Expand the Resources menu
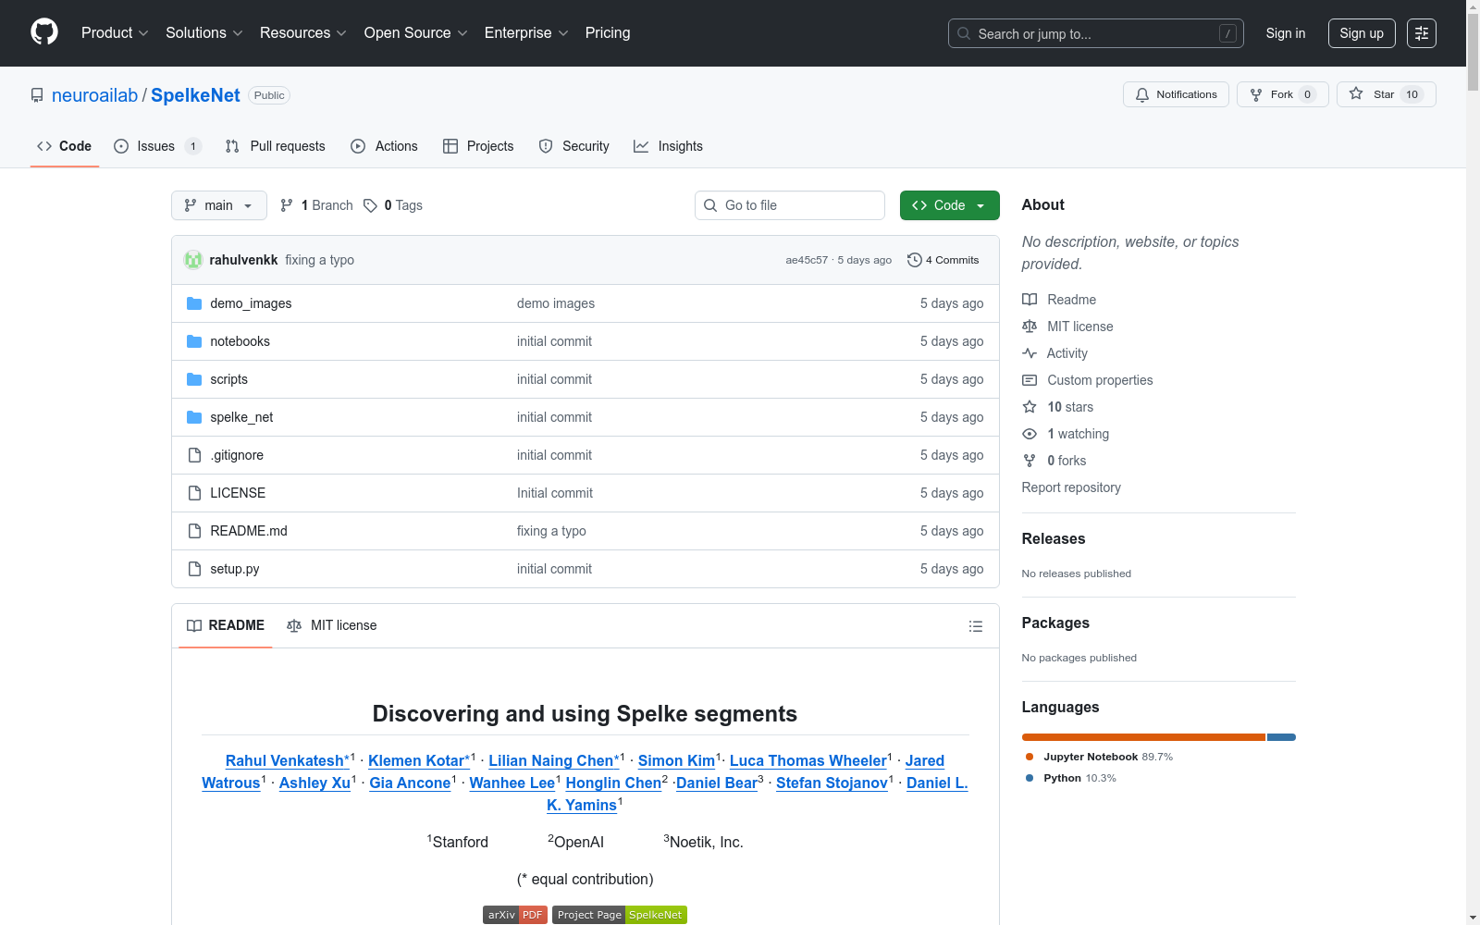Screen dimensions: 1480x925 [303, 32]
